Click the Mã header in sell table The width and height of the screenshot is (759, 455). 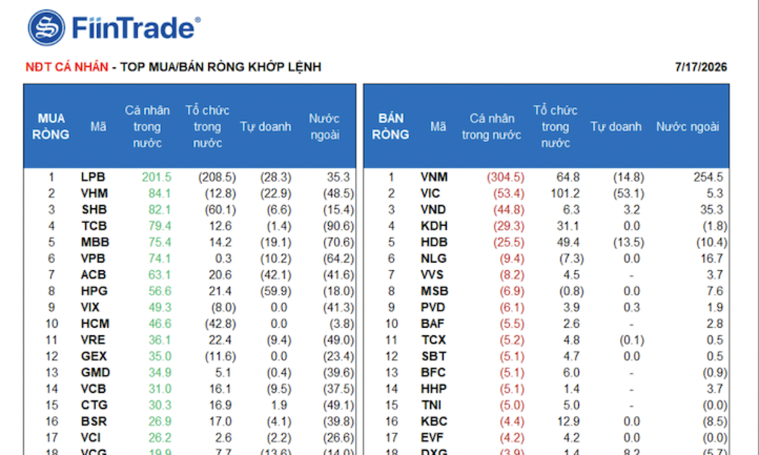(x=438, y=126)
